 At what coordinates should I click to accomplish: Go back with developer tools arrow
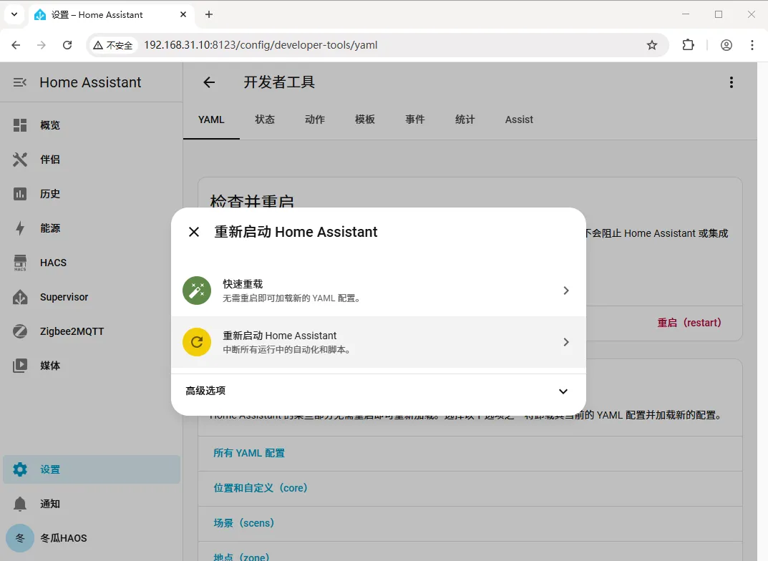209,82
